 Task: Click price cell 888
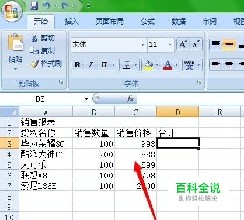coord(135,154)
